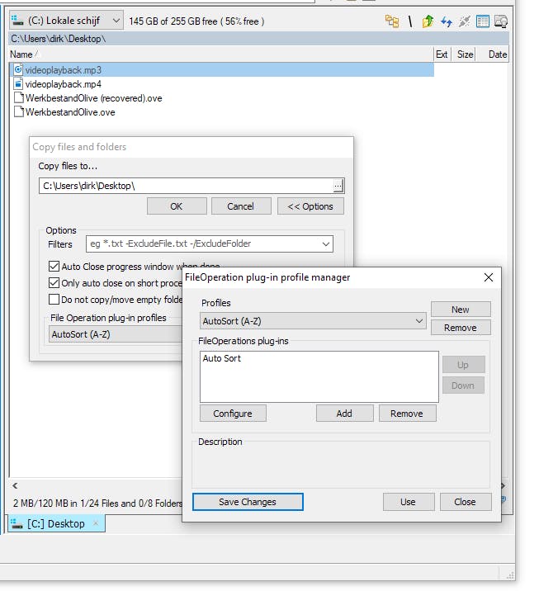Click the Configure button
Viewport: 539px width, 591px height.
(233, 414)
